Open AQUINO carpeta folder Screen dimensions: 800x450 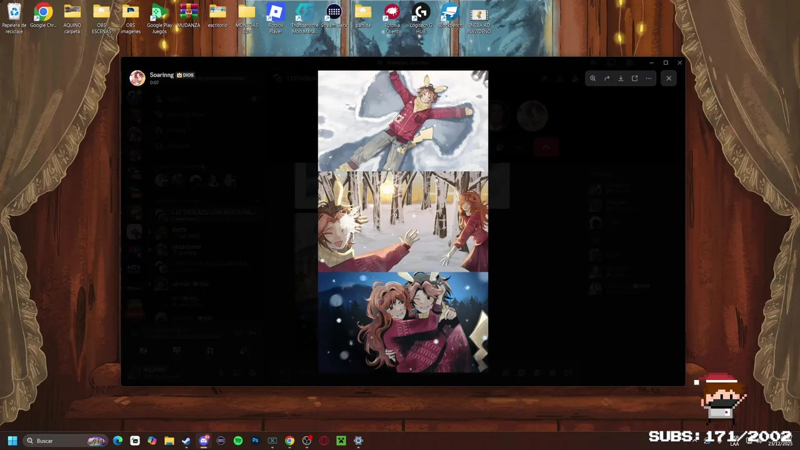coord(72,19)
